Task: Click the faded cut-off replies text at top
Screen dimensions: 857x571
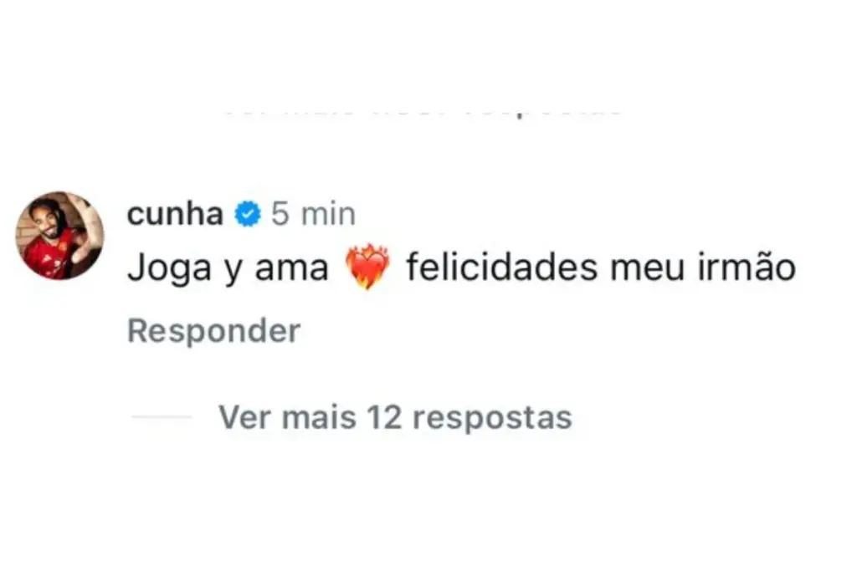Action: (423, 110)
